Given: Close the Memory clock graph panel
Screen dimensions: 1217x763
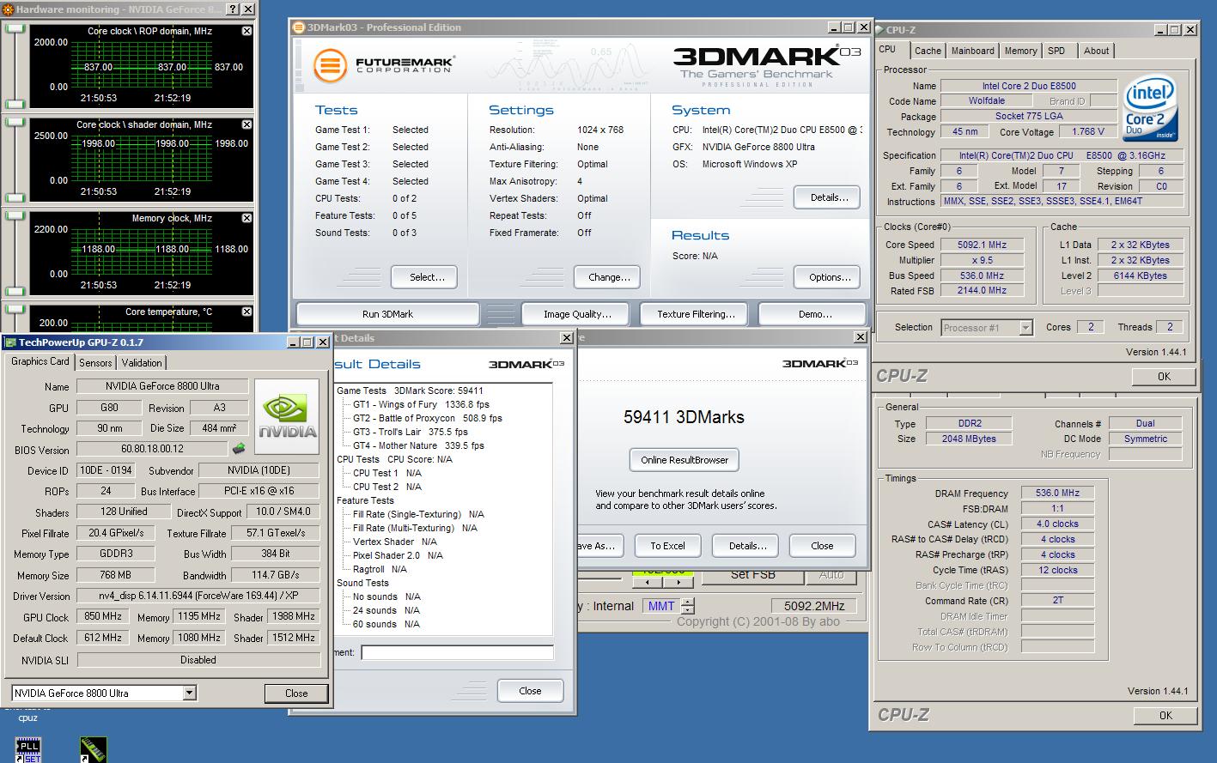Looking at the screenshot, I should tap(247, 218).
